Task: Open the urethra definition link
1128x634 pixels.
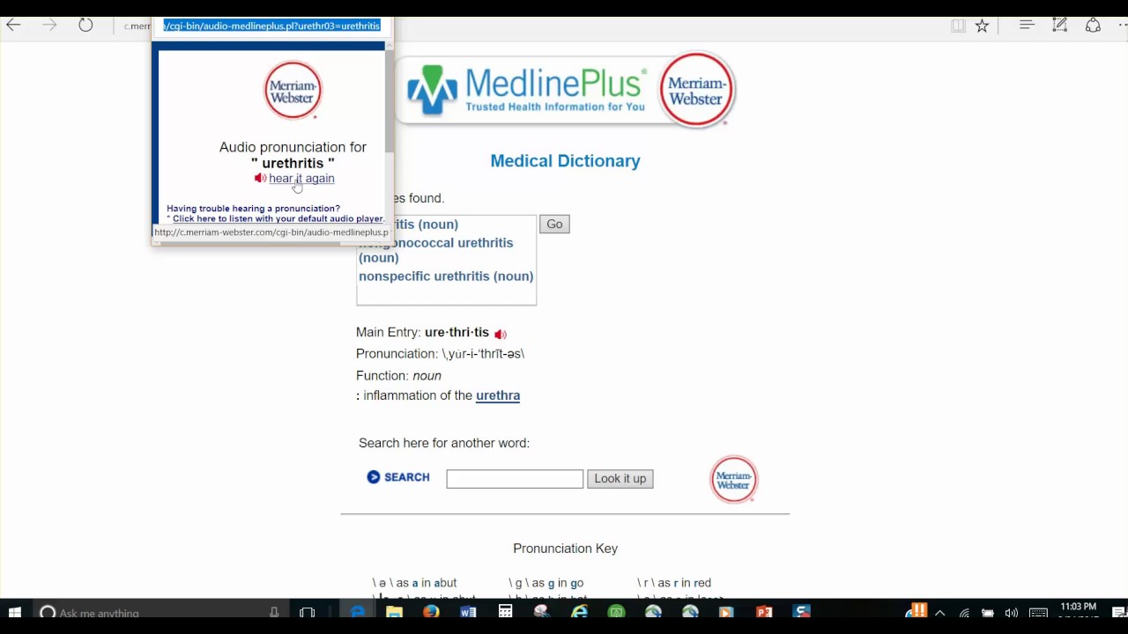Action: pos(498,395)
